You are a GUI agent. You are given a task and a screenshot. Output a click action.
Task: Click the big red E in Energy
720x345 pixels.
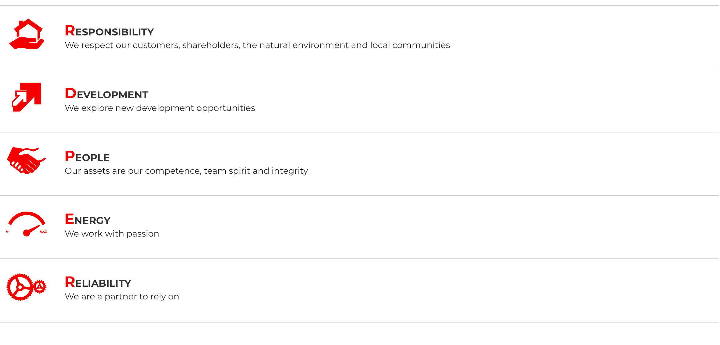(x=69, y=219)
